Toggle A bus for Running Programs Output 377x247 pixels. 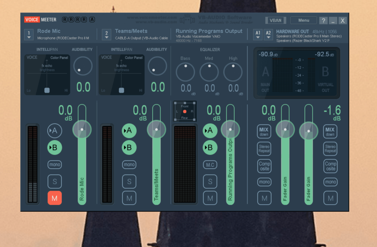coord(210,131)
